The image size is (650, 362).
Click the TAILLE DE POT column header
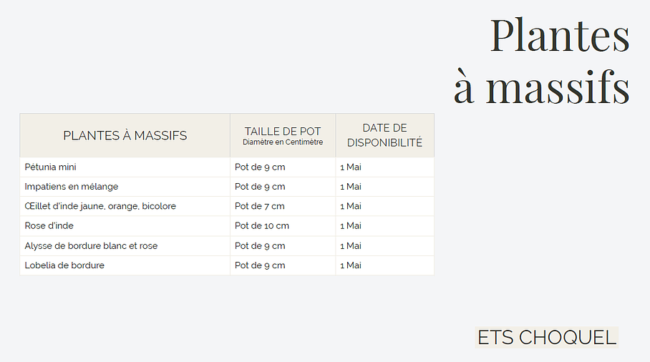tap(283, 131)
